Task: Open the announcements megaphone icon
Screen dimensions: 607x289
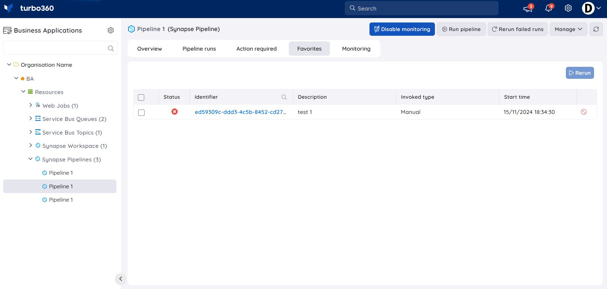Action: coord(528,8)
